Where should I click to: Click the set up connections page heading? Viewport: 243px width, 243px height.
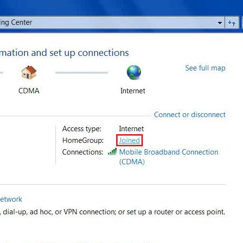[64, 53]
